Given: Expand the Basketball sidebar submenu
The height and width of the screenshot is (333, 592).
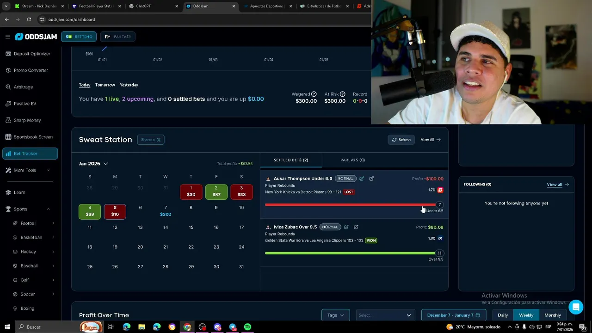Looking at the screenshot, I should pyautogui.click(x=53, y=238).
